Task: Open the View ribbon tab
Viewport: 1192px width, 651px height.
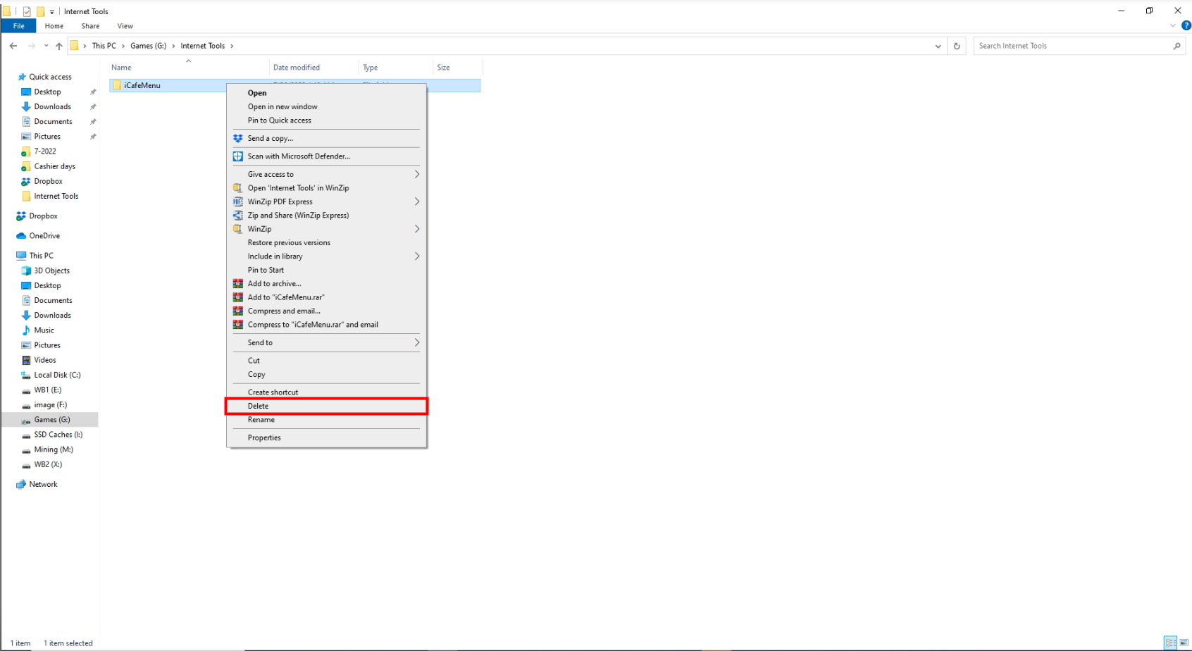Action: tap(125, 26)
